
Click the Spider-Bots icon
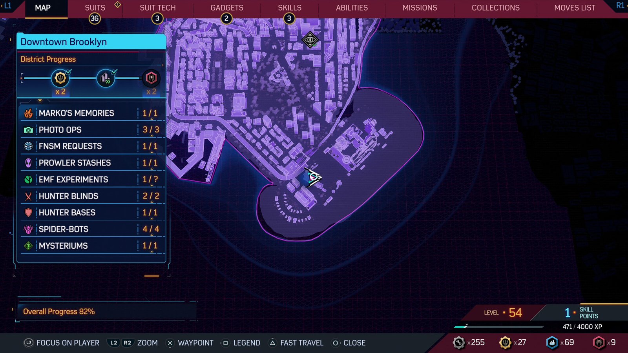coord(28,229)
